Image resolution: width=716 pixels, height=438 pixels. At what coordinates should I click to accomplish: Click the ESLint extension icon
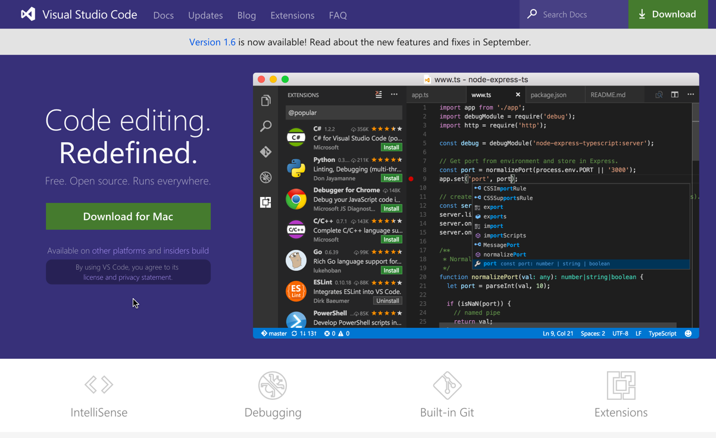coord(296,292)
